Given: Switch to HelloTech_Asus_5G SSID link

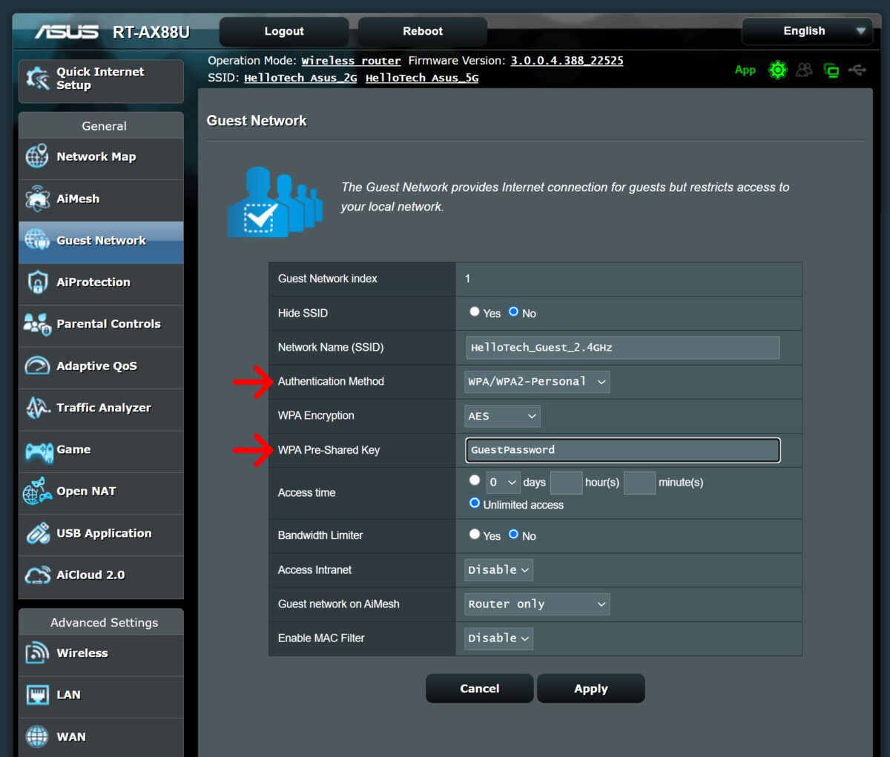Looking at the screenshot, I should click(421, 78).
